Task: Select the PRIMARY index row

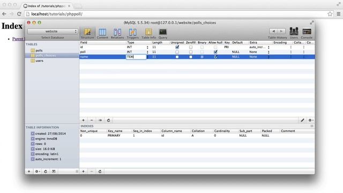Action: click(x=197, y=136)
